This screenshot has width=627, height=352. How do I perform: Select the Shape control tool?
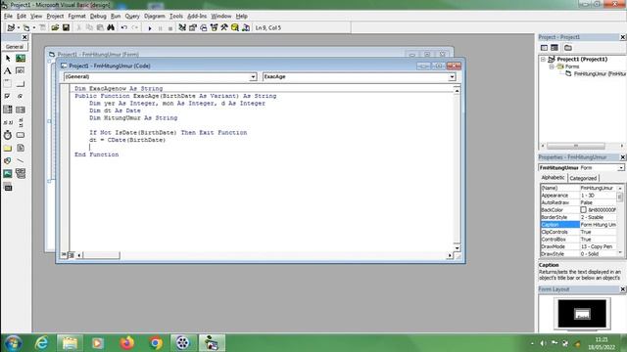click(8, 160)
